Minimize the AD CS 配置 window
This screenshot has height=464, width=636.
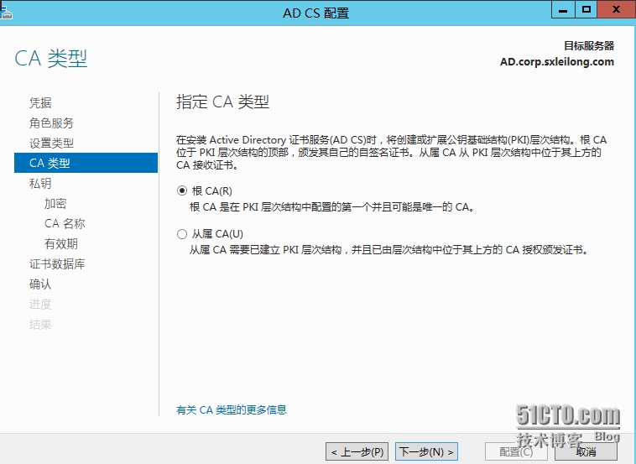click(x=563, y=10)
